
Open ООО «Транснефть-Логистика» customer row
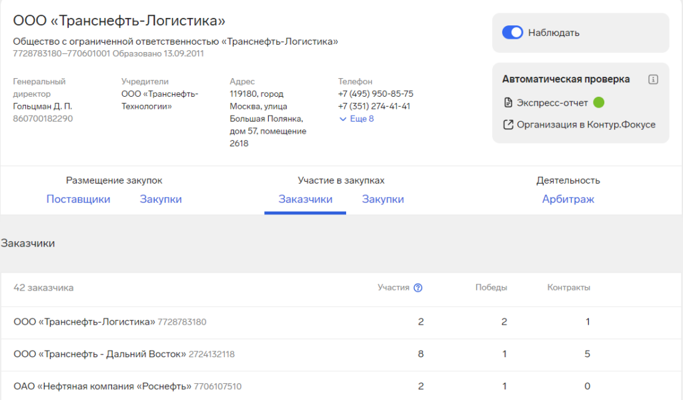[84, 322]
